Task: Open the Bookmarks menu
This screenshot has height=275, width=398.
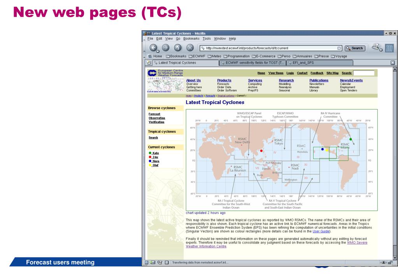Action: click(191, 38)
